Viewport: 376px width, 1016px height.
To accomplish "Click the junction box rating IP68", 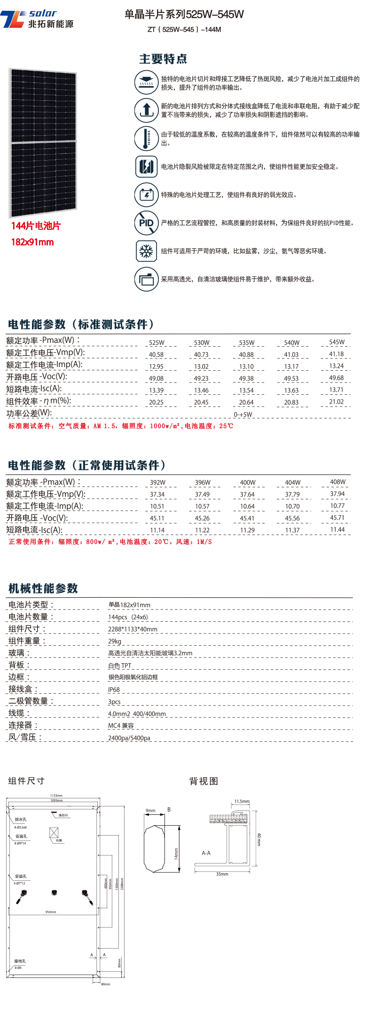I will tap(114, 690).
